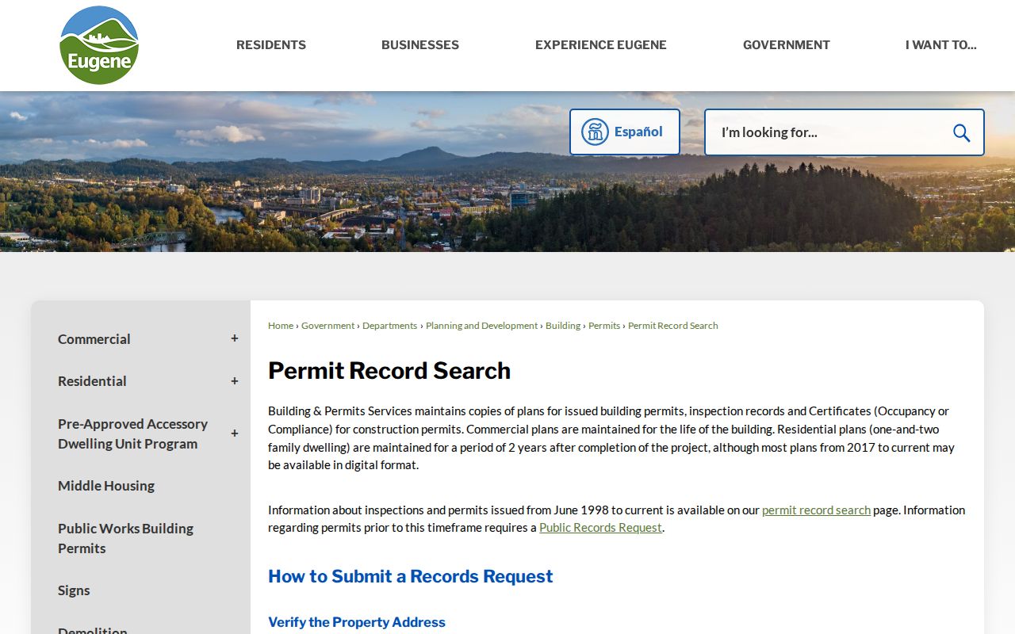Open the Residents menu

pyautogui.click(x=271, y=45)
